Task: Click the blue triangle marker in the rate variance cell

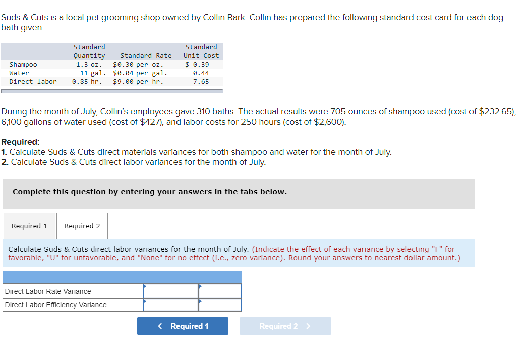Action: (x=145, y=286)
